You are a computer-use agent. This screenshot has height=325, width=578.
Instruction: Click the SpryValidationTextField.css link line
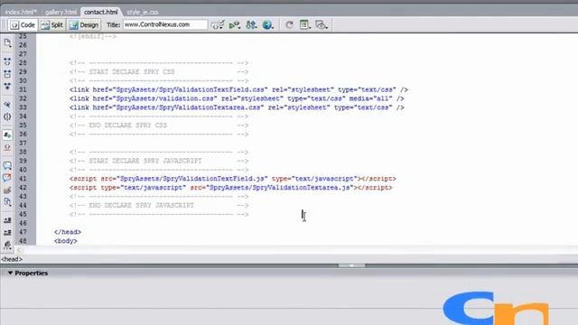(x=238, y=89)
